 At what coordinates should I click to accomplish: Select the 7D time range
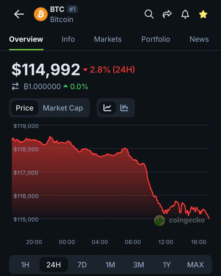tap(82, 265)
